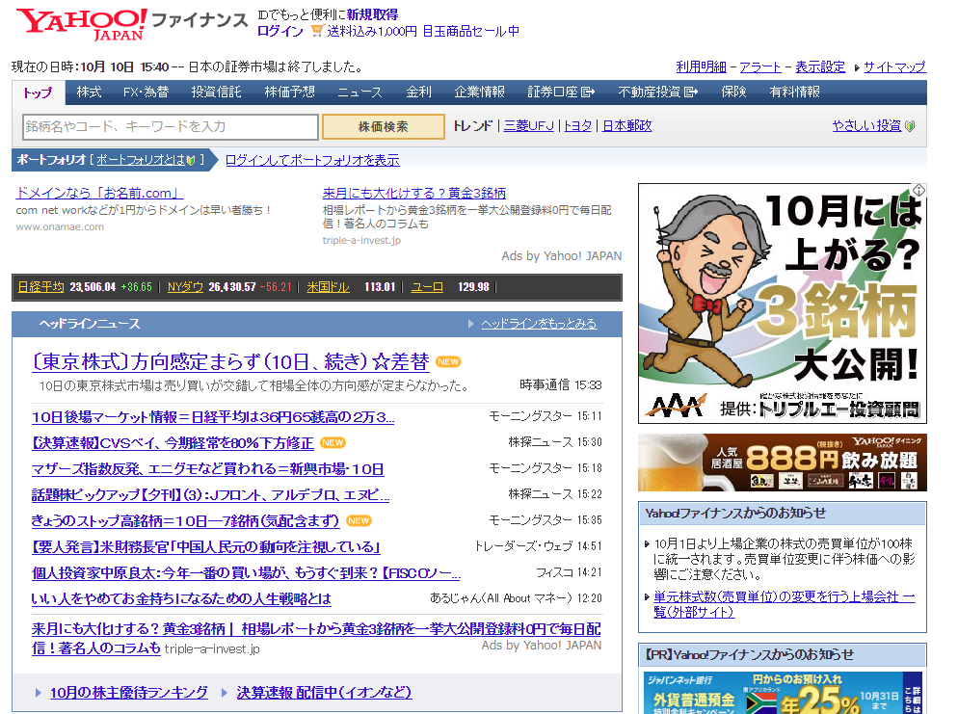Click the Yahoo! JAPAN logo
The image size is (958, 714).
click(81, 24)
